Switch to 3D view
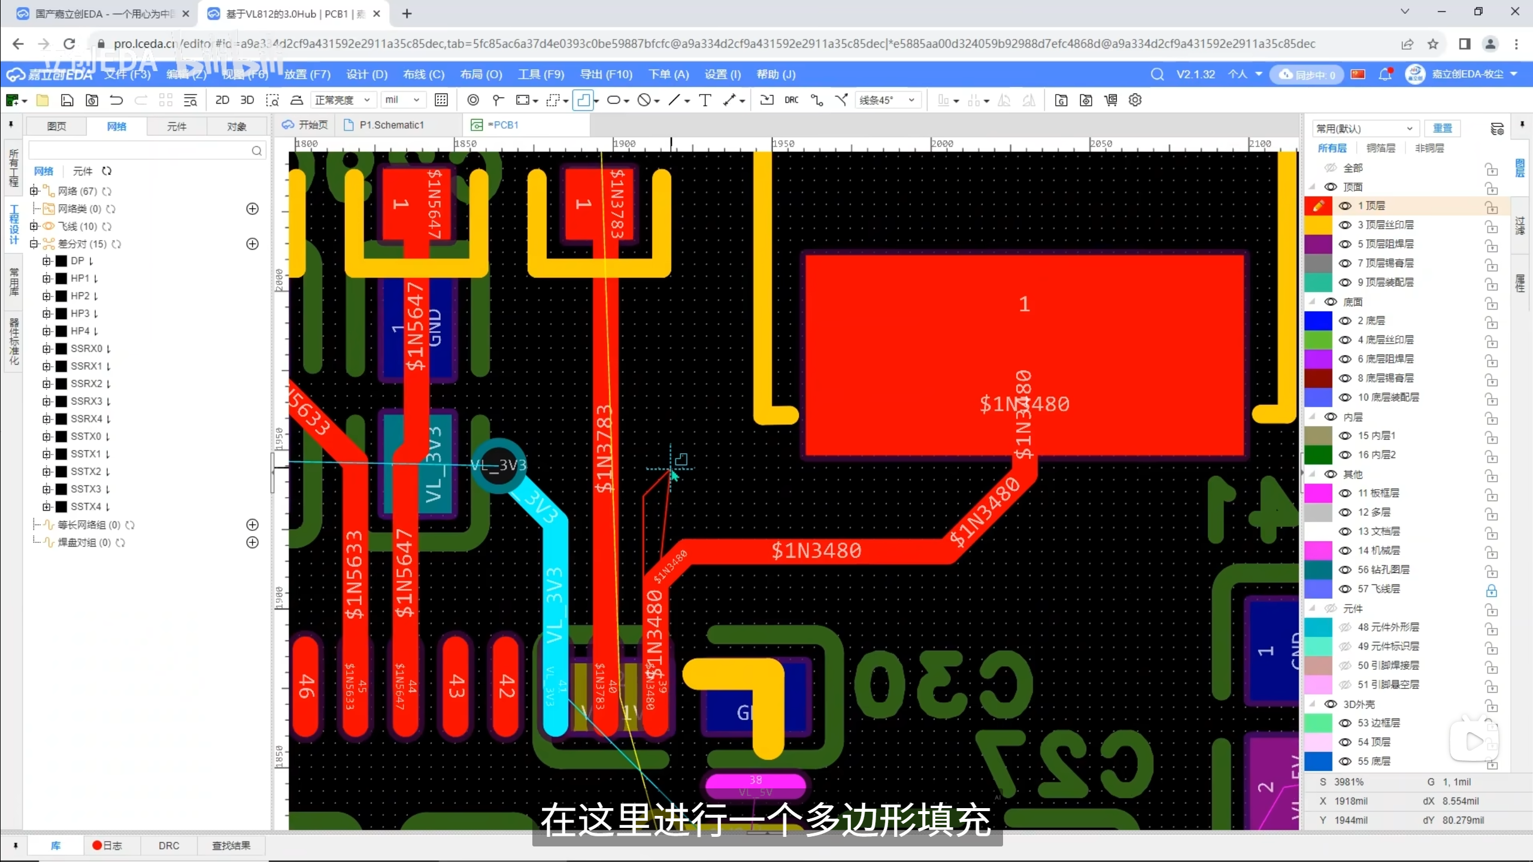 [x=247, y=100]
